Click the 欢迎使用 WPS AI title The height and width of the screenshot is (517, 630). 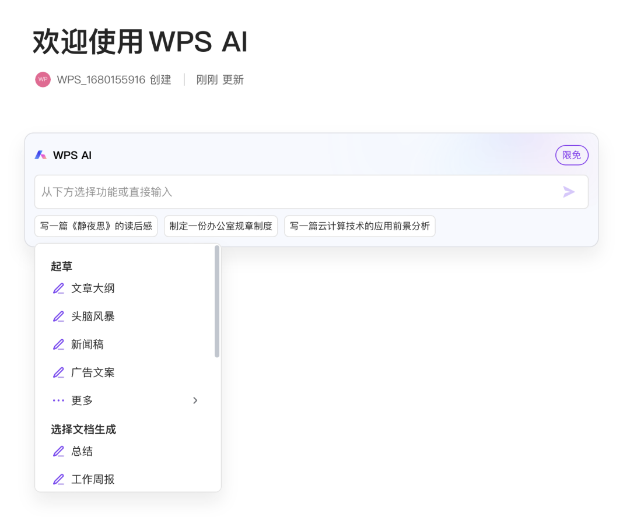pos(140,41)
